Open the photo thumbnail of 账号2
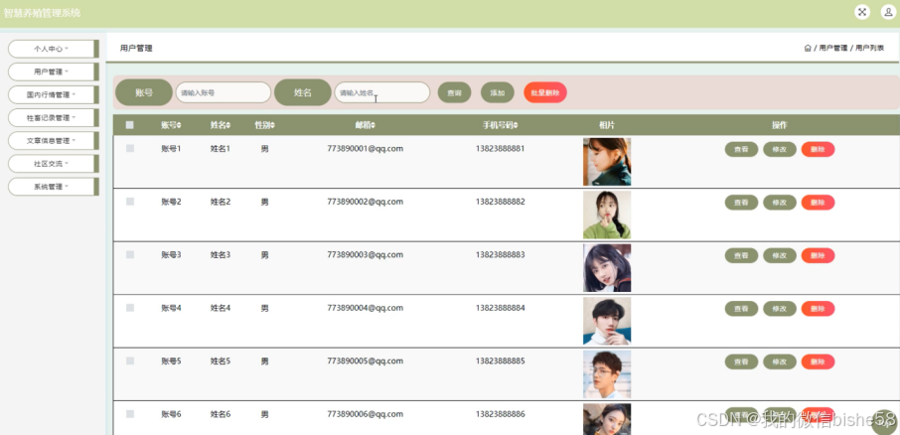The height and width of the screenshot is (435, 900). 607,215
